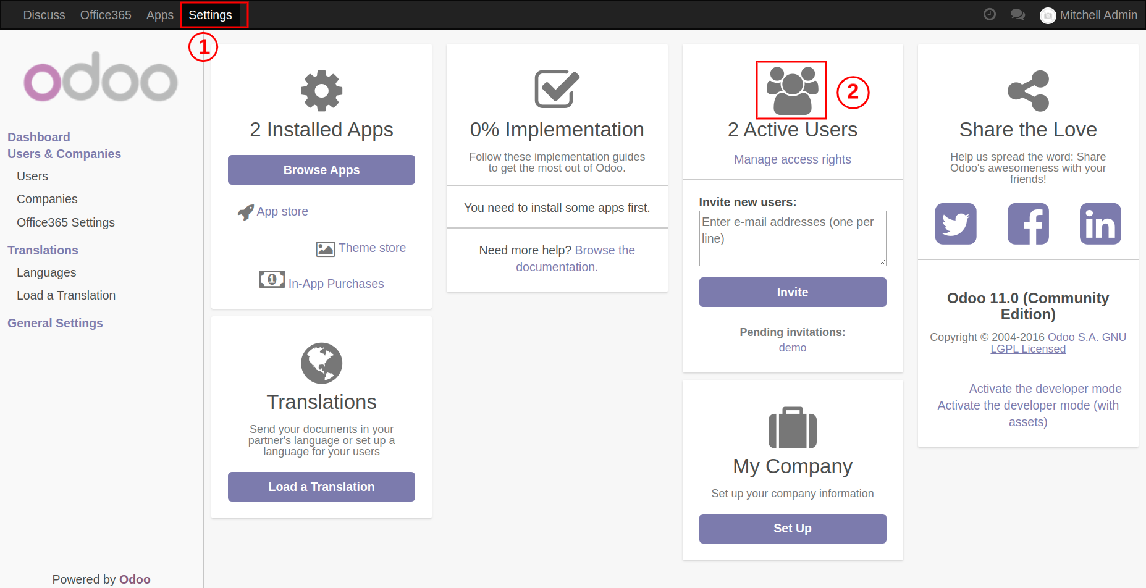Open the Twitter share icon
This screenshot has width=1146, height=588.
point(955,224)
